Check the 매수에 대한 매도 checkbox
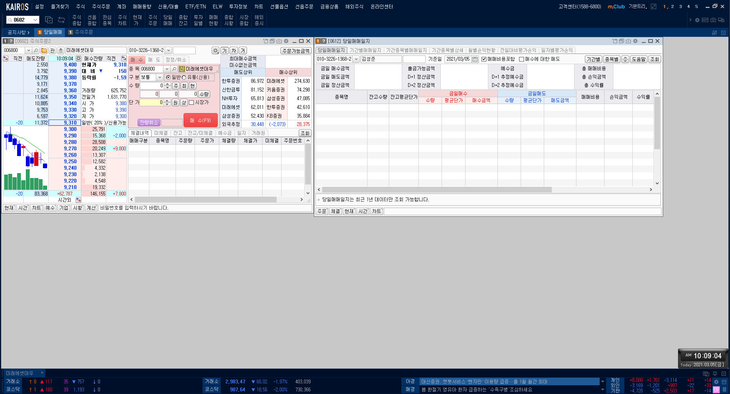730x394 pixels. tap(521, 59)
